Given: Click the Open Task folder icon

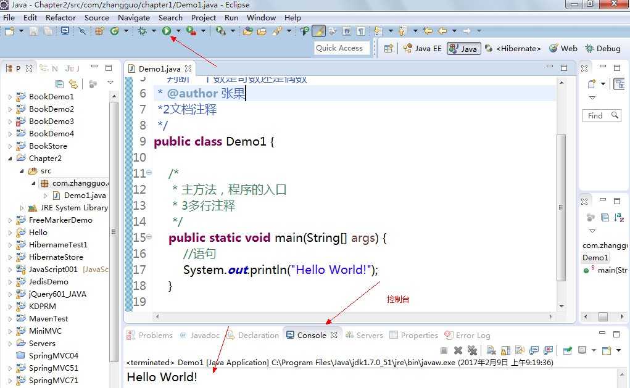Looking at the screenshot, I should (x=262, y=31).
